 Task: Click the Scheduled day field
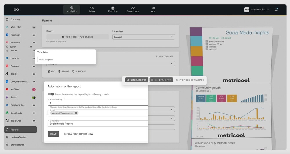click(98, 102)
